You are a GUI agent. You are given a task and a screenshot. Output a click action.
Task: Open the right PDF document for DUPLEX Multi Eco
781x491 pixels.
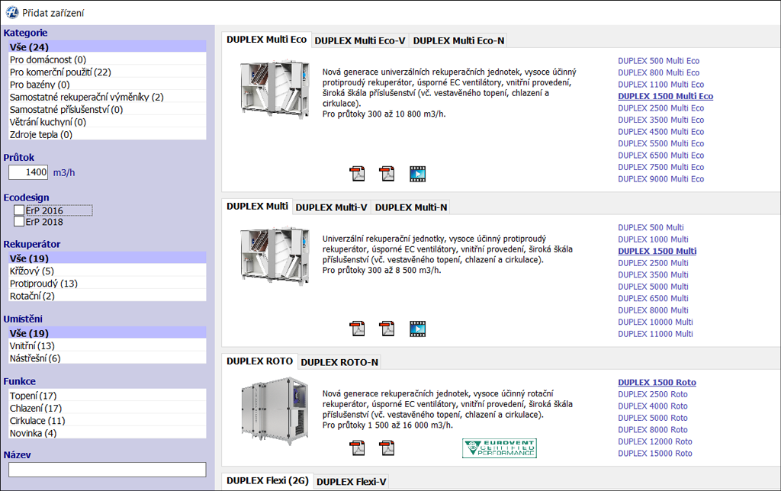387,174
